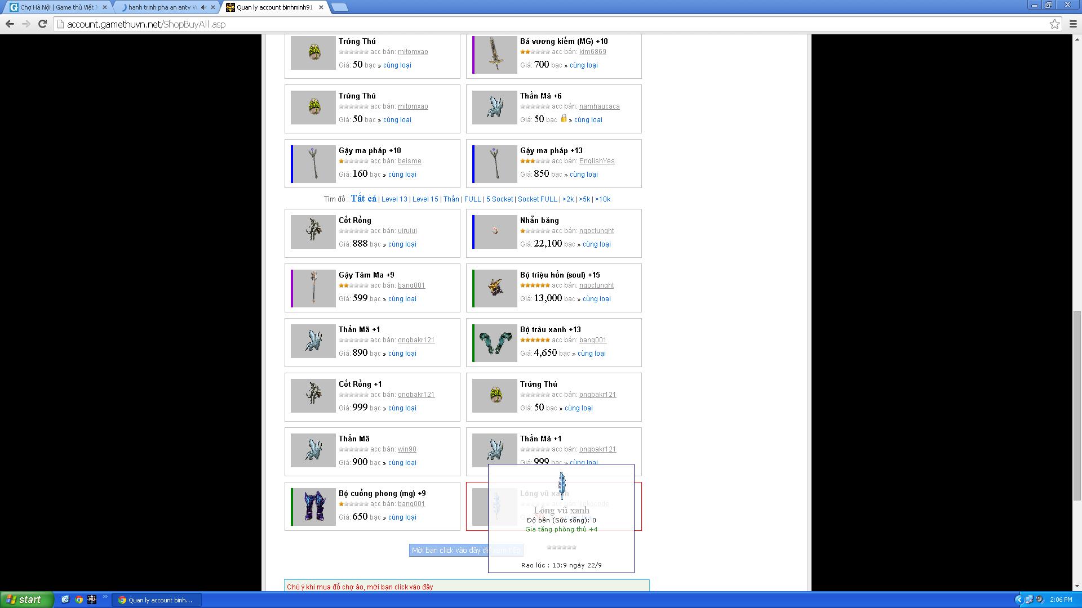This screenshot has width=1082, height=608.
Task: Click the scrollbar up arrow
Action: pyautogui.click(x=1077, y=39)
